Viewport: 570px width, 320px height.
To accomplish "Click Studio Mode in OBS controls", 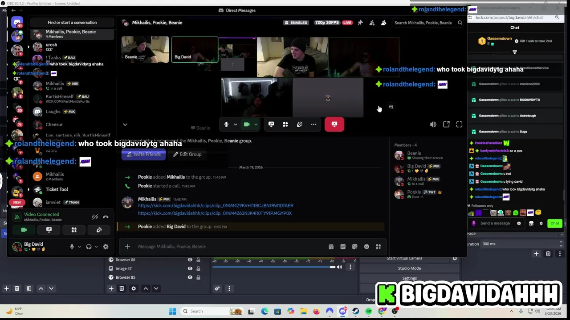I will (x=409, y=268).
